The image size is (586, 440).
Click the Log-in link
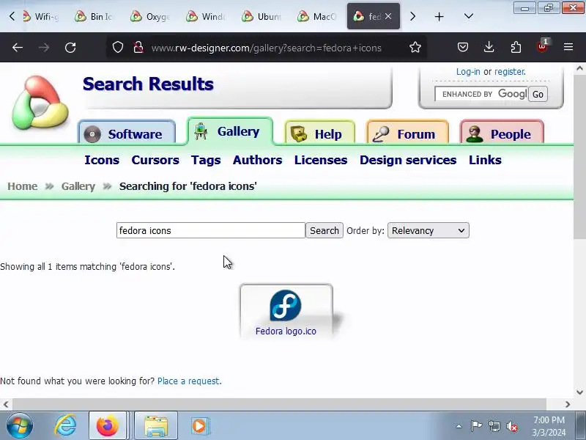[x=468, y=71]
